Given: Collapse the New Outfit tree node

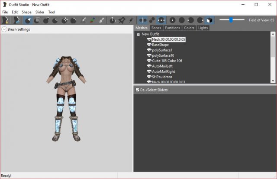Looking at the screenshot, I should click(x=138, y=34).
